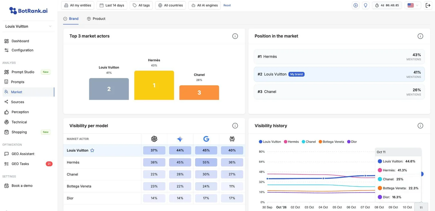Click the Louis Vuitton 37% cell
This screenshot has height=211, width=435.
(x=154, y=150)
